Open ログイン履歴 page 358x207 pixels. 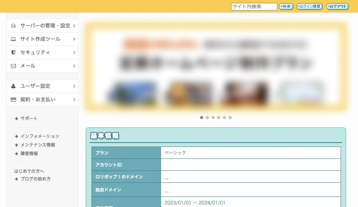(x=310, y=7)
